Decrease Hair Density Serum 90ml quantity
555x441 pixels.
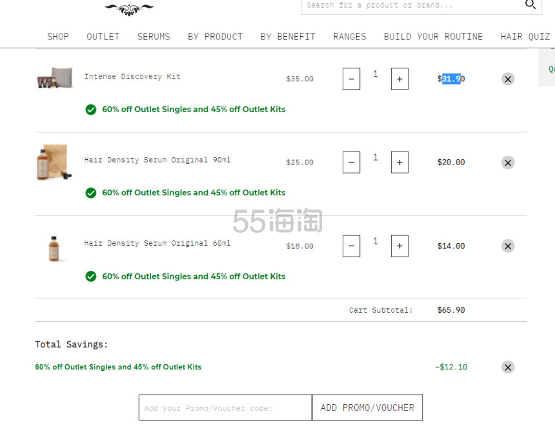pos(351,162)
